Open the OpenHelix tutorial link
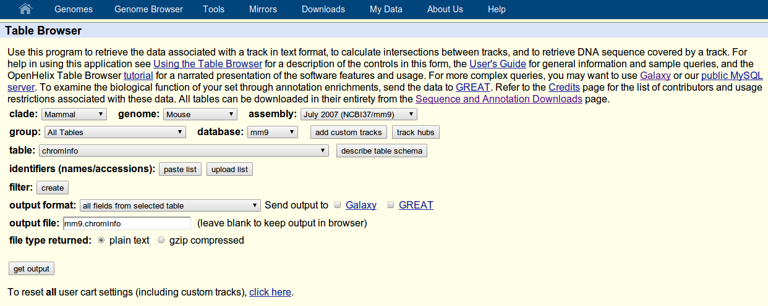The image size is (768, 306). point(139,75)
